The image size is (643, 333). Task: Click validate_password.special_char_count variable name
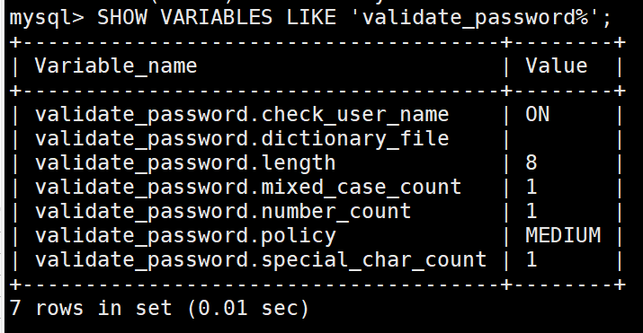(261, 260)
